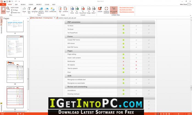192x115 pixels.
Task: Click the Save quick-access icon
Action: click(x=7, y=1)
